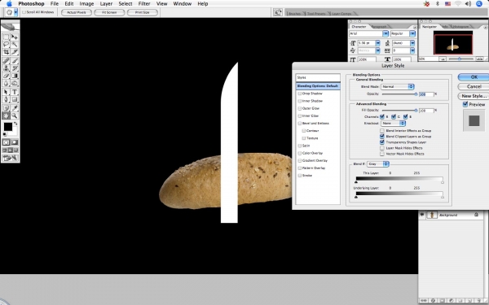Click the Actual Pixels button
This screenshot has height=305, width=489.
coord(77,12)
